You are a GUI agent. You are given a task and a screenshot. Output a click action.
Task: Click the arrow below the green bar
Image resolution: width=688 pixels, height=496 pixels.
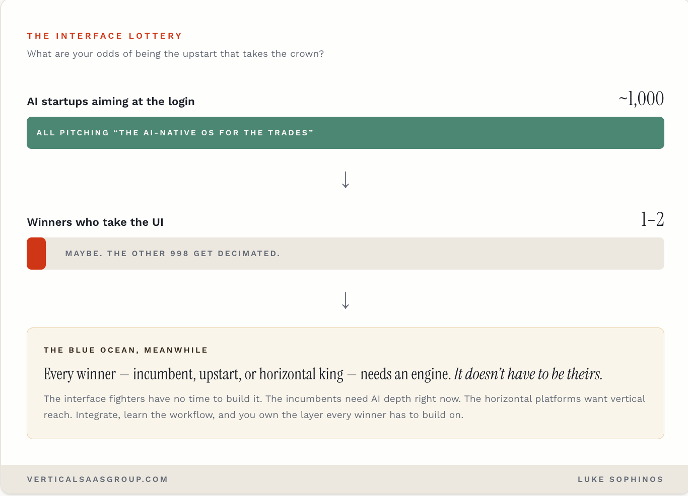point(346,180)
